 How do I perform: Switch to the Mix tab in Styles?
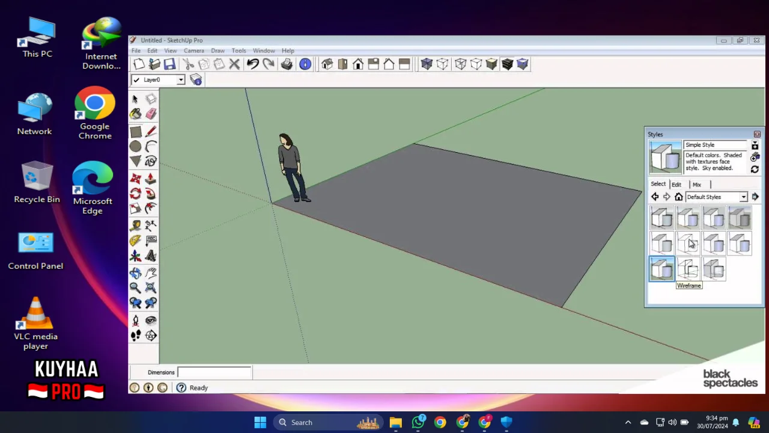click(697, 185)
